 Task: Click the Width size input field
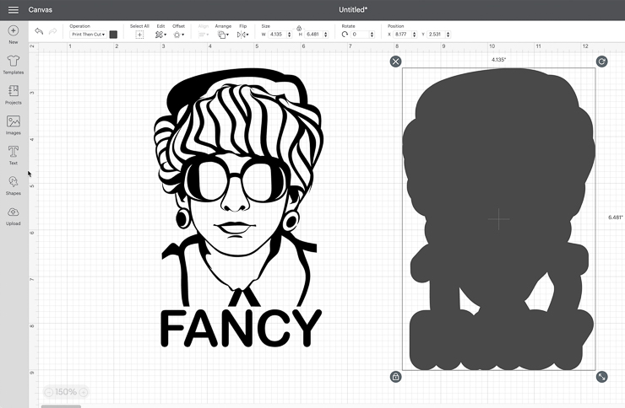pyautogui.click(x=278, y=35)
